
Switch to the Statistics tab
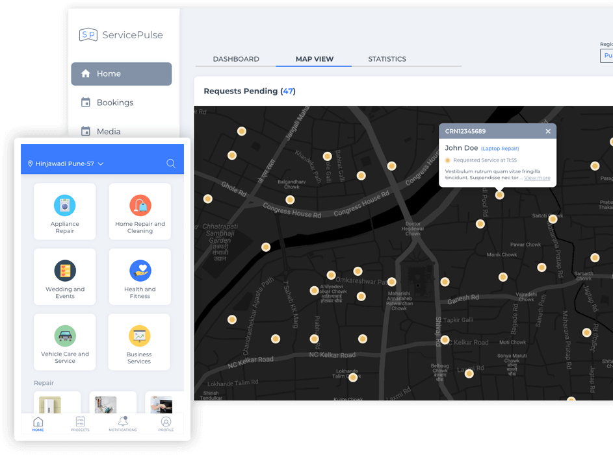pyautogui.click(x=387, y=59)
